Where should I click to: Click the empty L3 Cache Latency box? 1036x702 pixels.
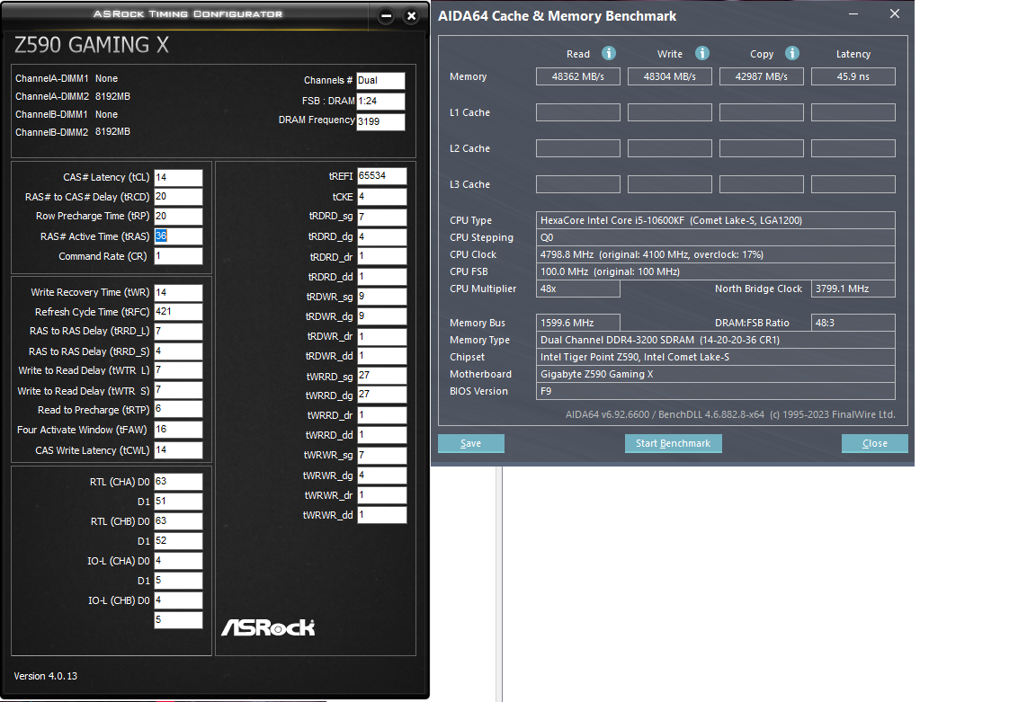pos(853,184)
